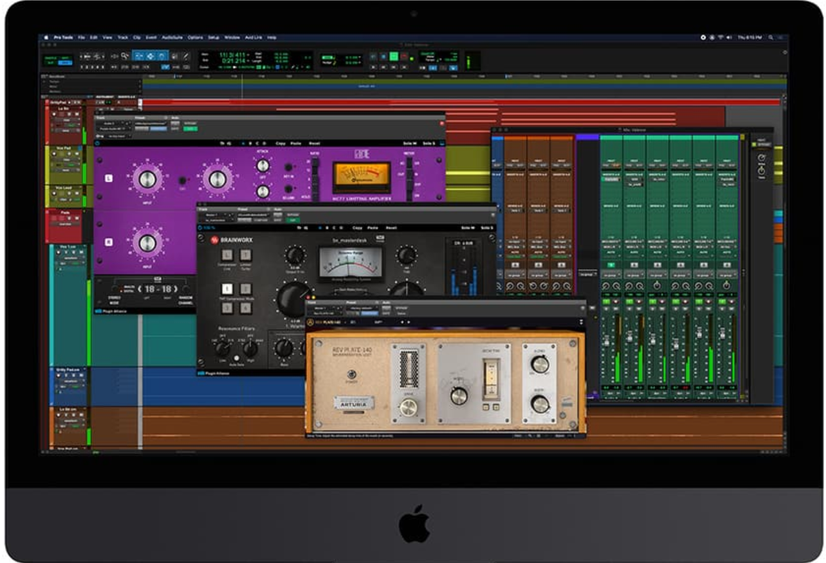Click Solo S in the bx_masterdesk toolbar
The image size is (826, 563).
[x=487, y=228]
